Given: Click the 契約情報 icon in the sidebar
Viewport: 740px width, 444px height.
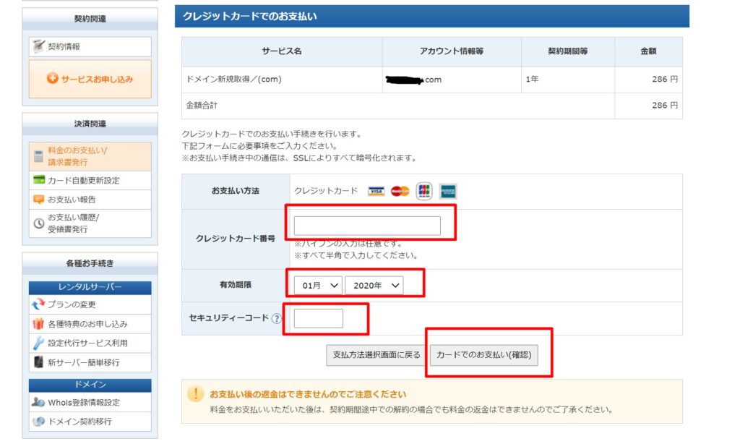Looking at the screenshot, I should [38, 46].
